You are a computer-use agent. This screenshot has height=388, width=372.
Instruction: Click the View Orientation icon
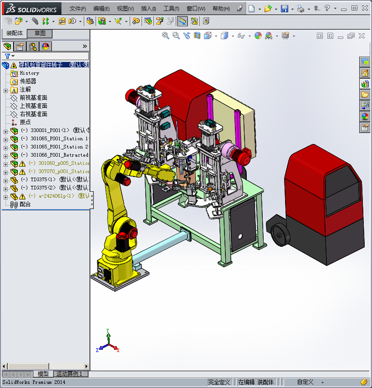point(208,36)
